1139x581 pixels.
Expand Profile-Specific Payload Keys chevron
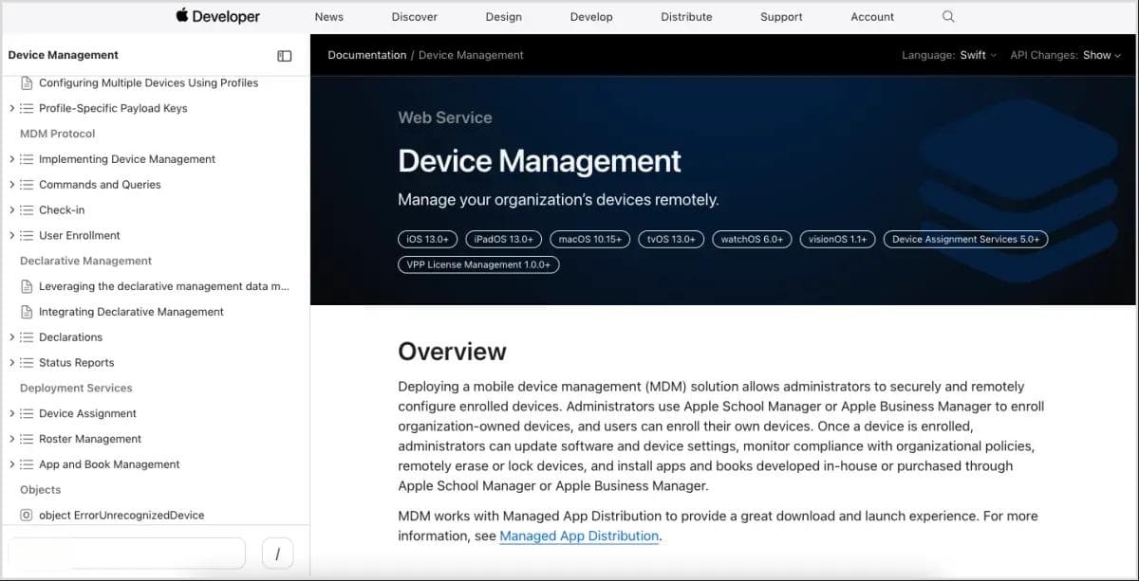[x=11, y=108]
